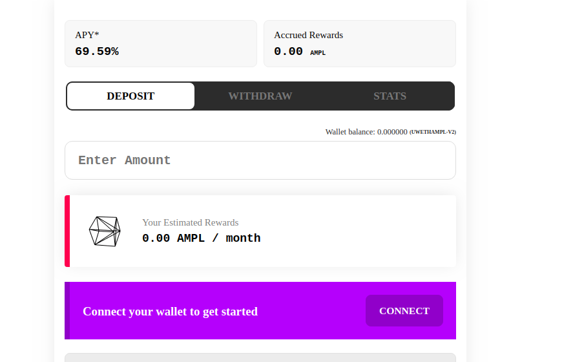Click the Wallet balance 0.000000 text

click(x=366, y=132)
